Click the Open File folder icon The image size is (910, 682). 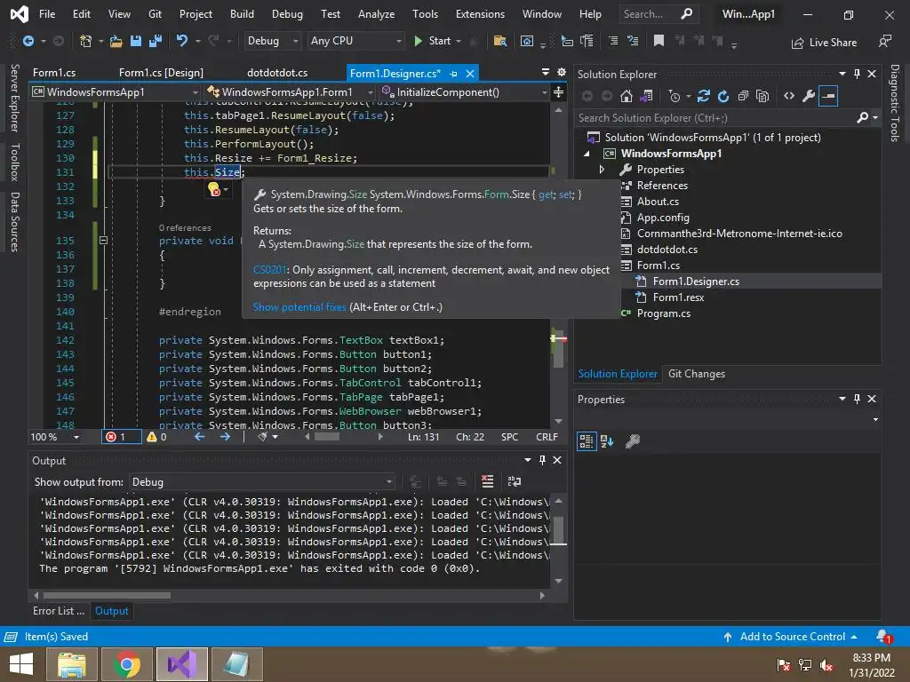pyautogui.click(x=116, y=41)
